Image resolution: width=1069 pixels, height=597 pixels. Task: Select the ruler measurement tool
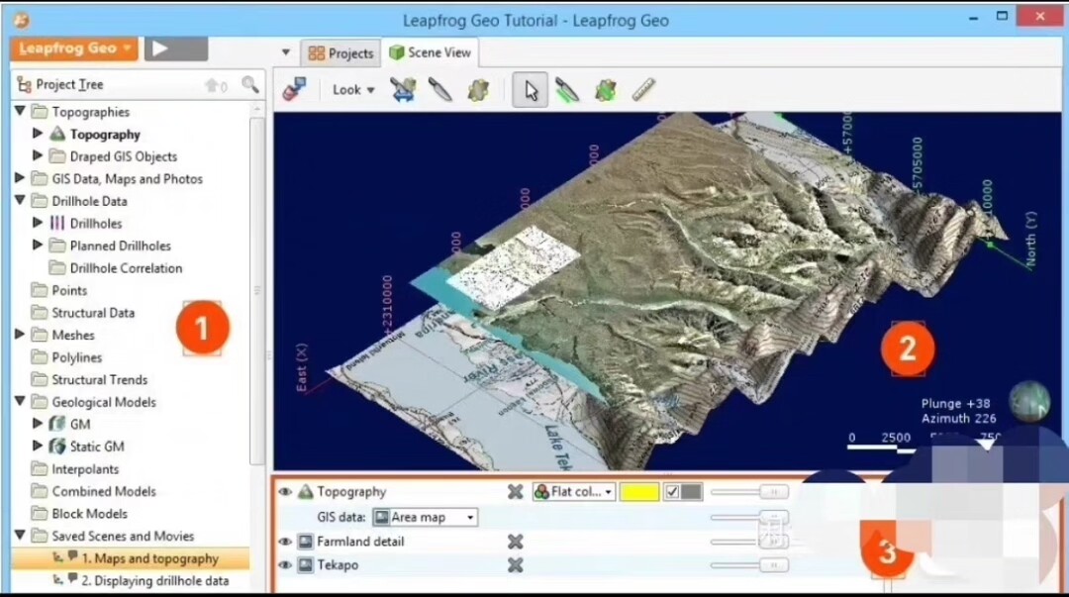tap(643, 89)
